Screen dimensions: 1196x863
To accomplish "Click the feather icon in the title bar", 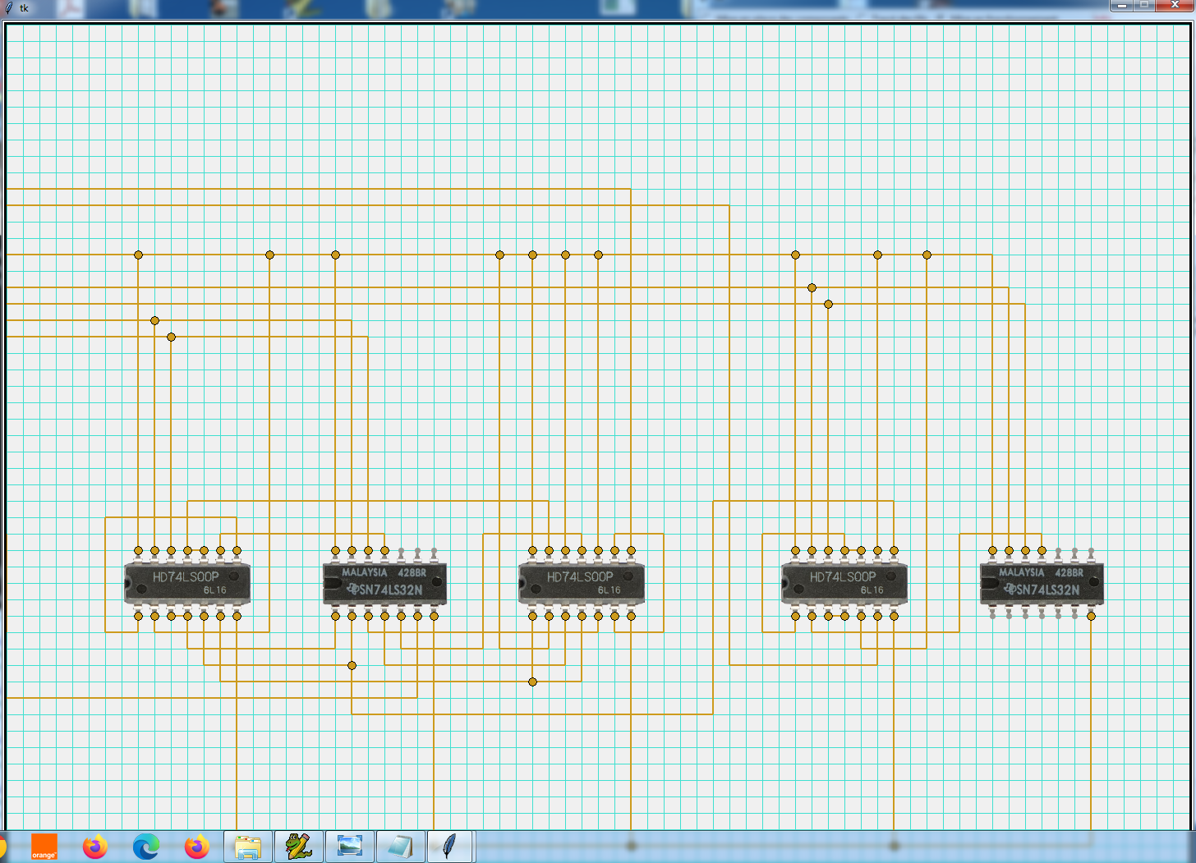I will point(8,8).
